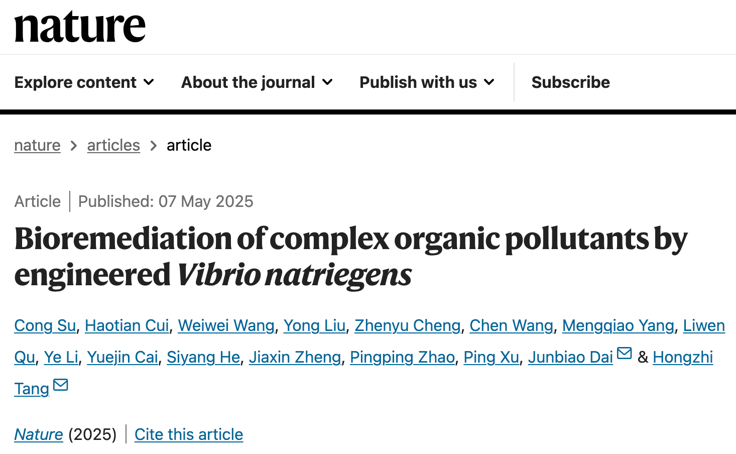Click author name Weiwei Wang
The image size is (736, 454).
pyautogui.click(x=226, y=326)
